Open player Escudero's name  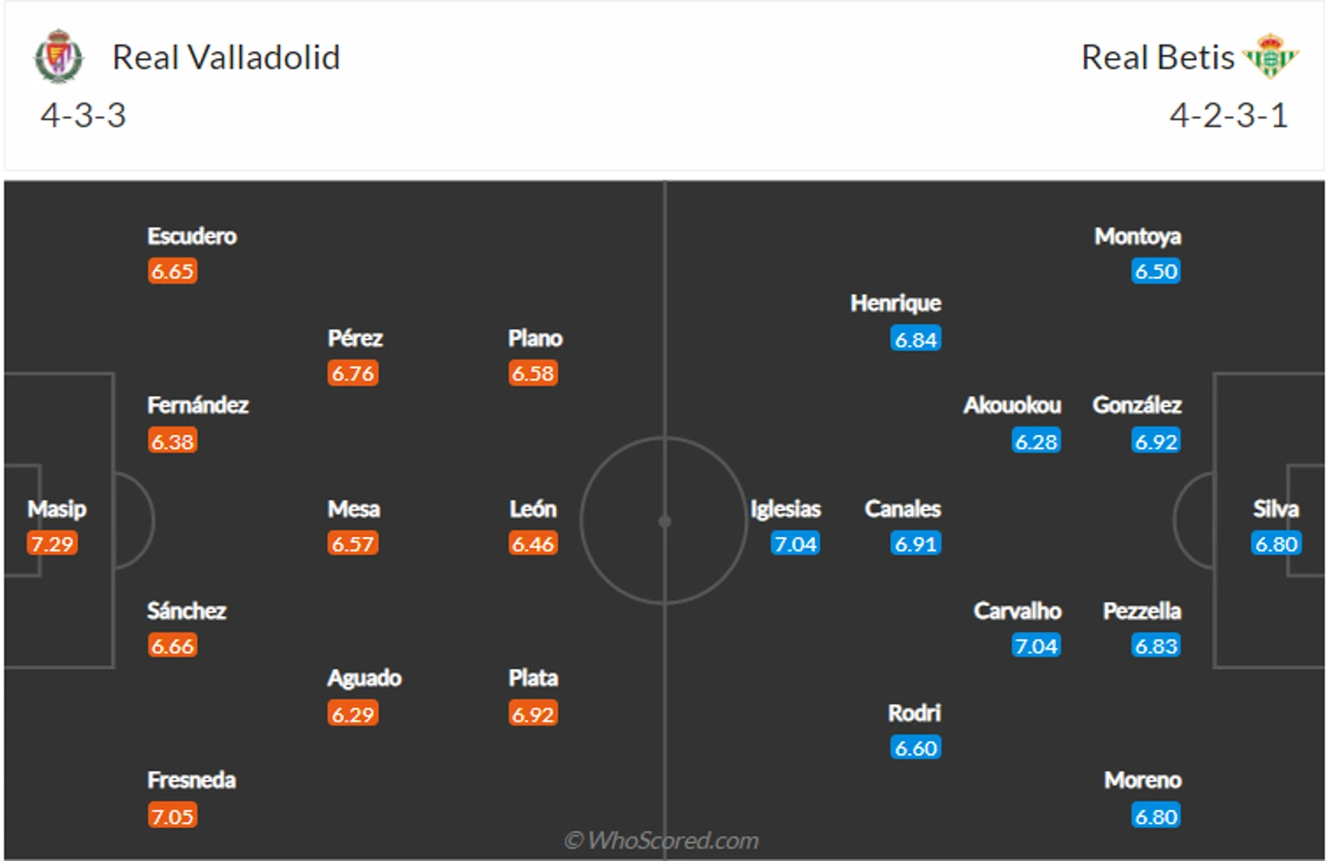coord(192,237)
